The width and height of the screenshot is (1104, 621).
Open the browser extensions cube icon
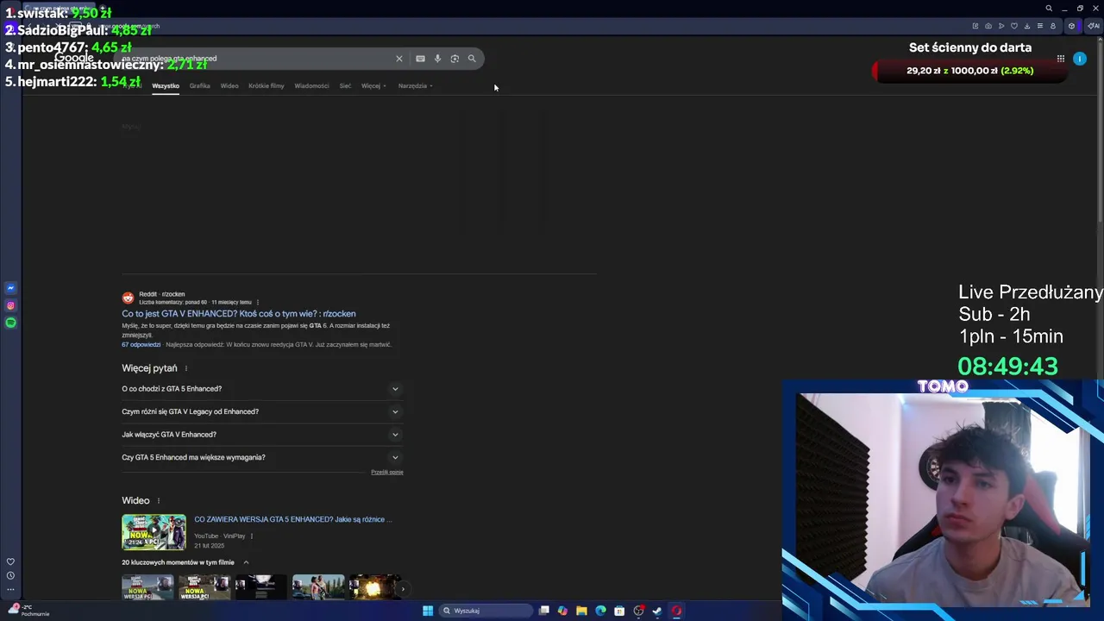tap(1071, 26)
